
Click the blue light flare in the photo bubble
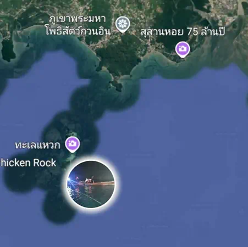(71, 180)
